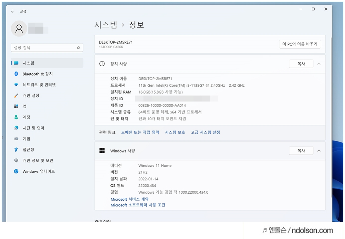This screenshot has height=239, width=345.
Task: Click the 개인 정보 및 보안 shield icon
Action: [x=16, y=160]
